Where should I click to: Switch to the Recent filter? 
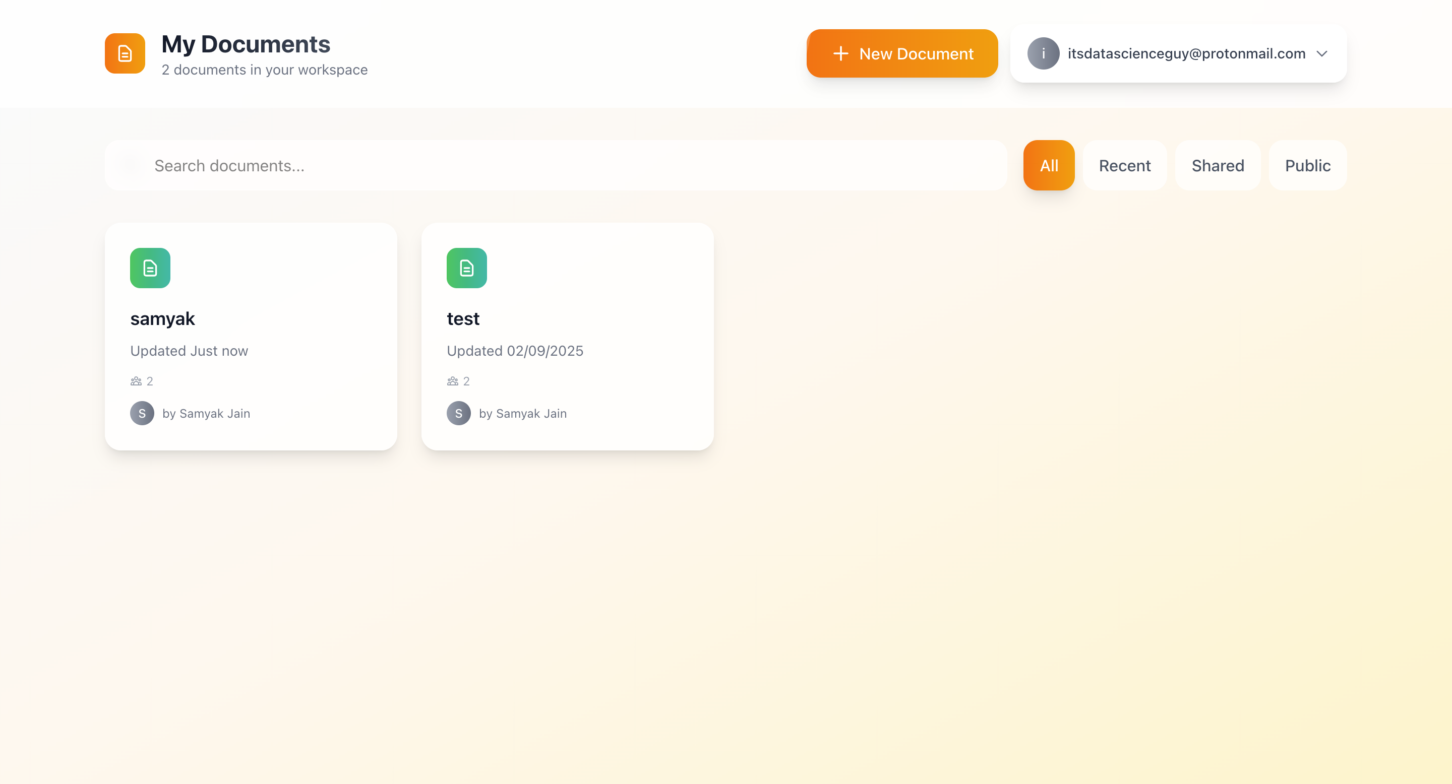pyautogui.click(x=1124, y=166)
